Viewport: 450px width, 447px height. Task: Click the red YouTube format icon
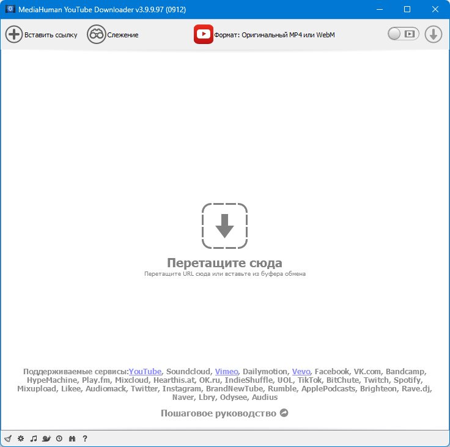[x=204, y=34]
